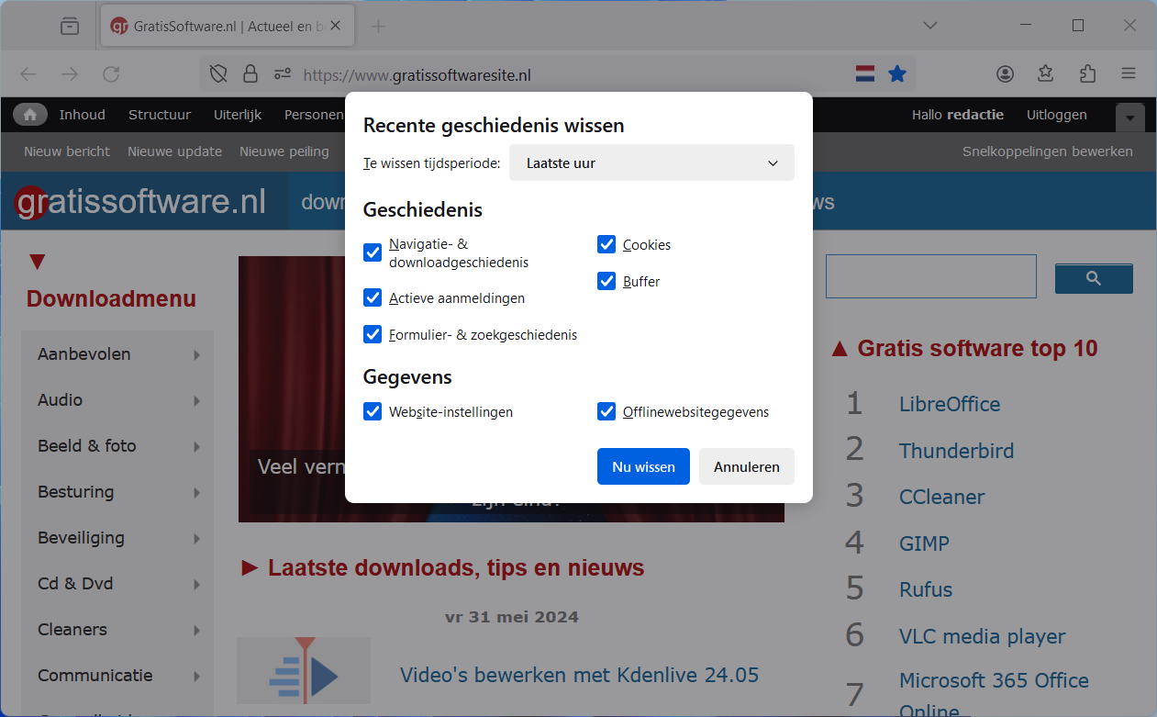The image size is (1157, 717).
Task: Click the admin home icon button
Action: pyautogui.click(x=30, y=115)
